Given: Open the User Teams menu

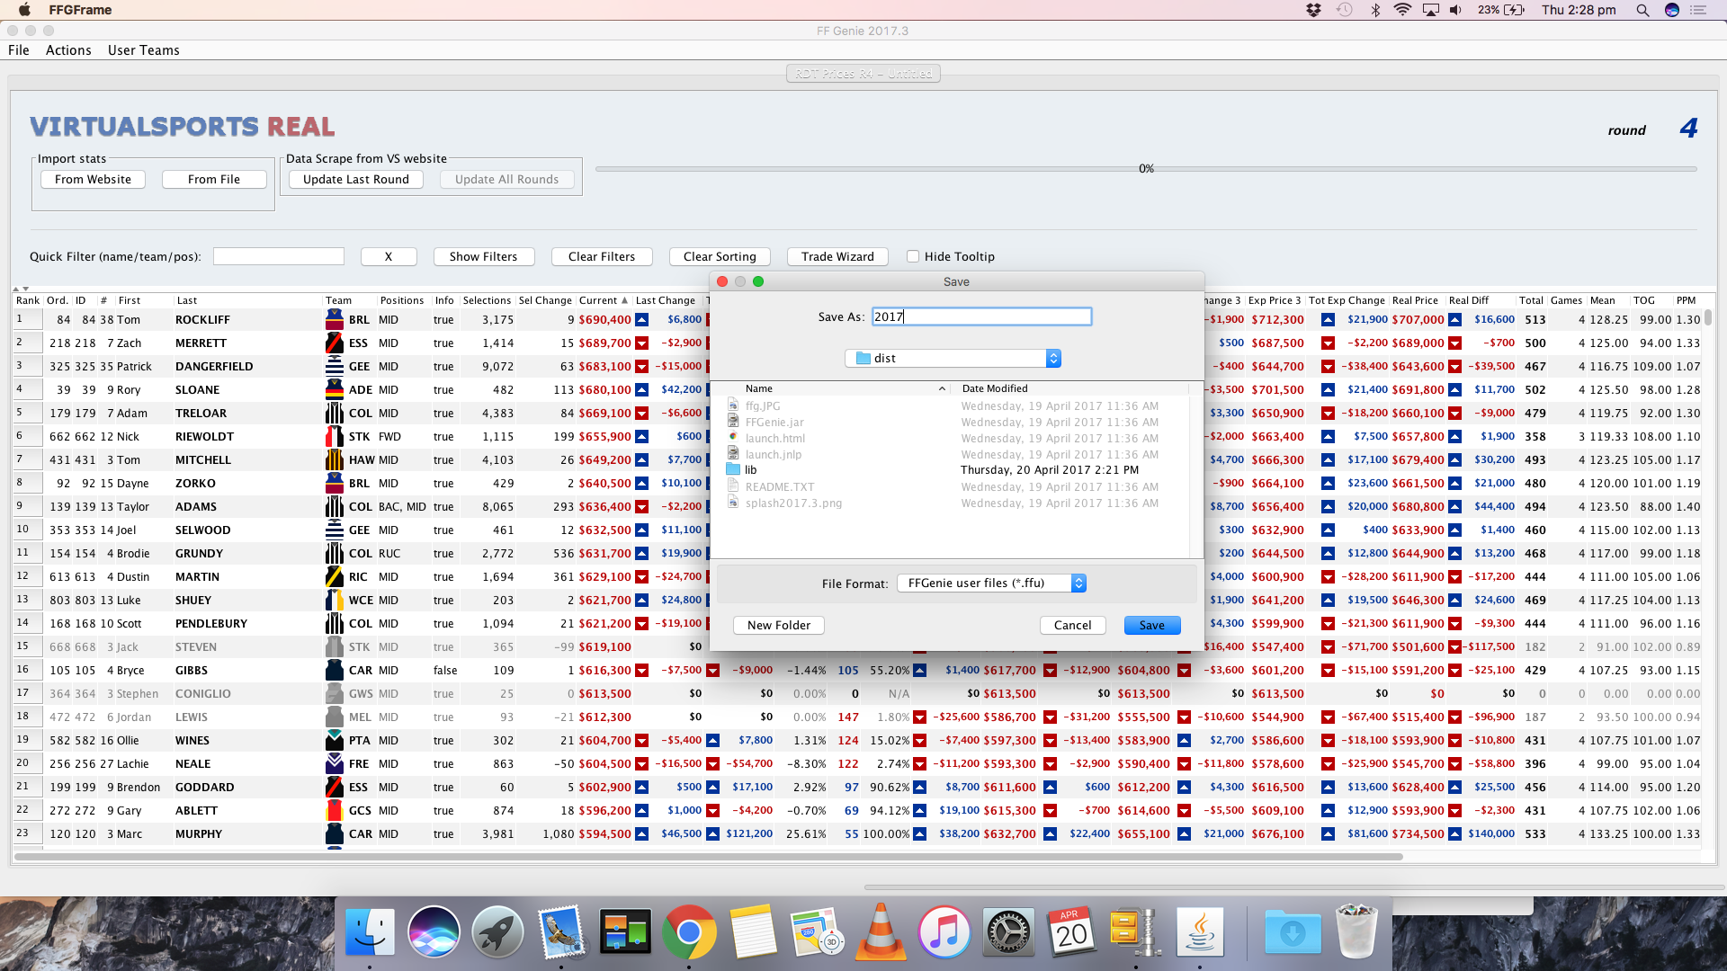Looking at the screenshot, I should pos(144,50).
